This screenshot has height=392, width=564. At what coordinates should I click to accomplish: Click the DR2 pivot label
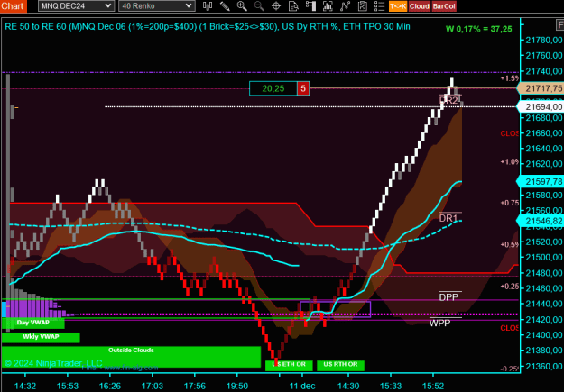[x=448, y=100]
